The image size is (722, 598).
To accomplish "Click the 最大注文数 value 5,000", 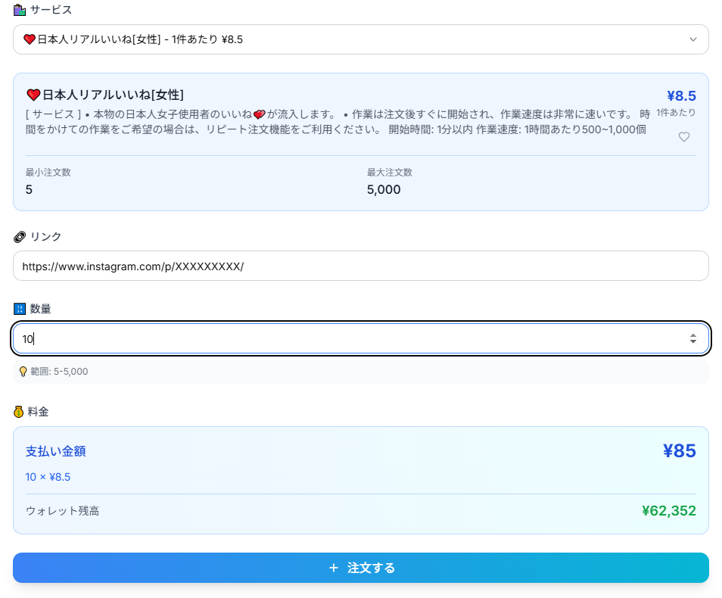I will 384,189.
